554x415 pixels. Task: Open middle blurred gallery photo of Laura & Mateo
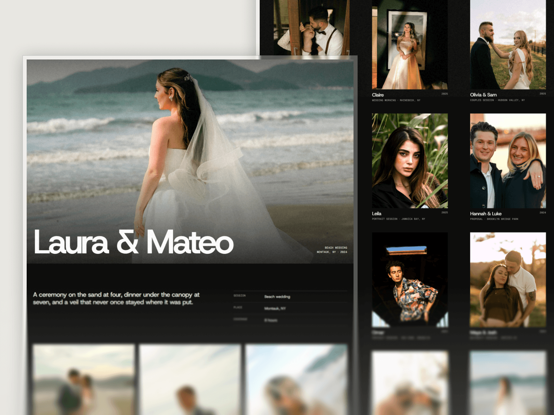(190, 379)
